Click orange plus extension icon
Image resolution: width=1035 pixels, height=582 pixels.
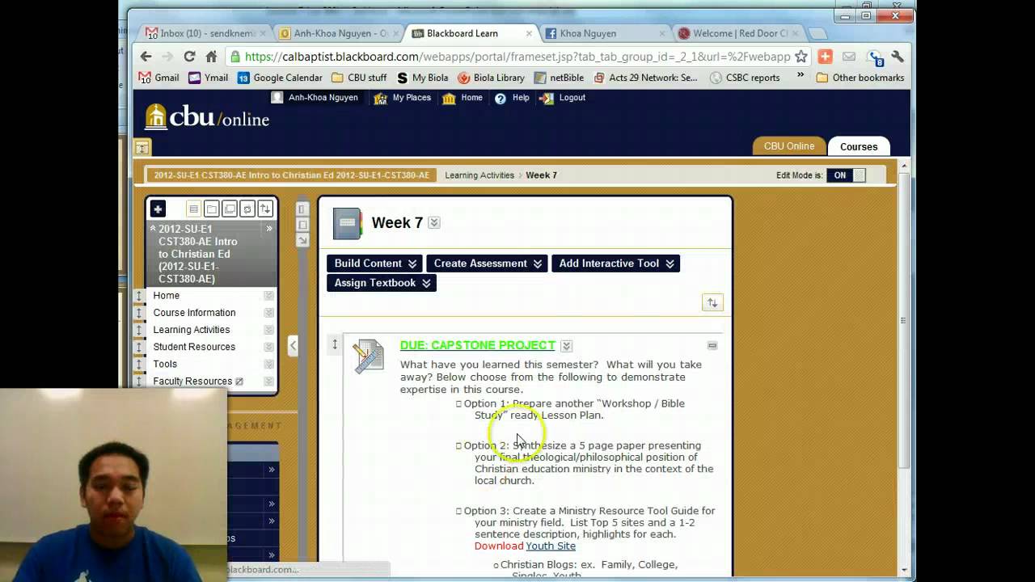coord(825,56)
